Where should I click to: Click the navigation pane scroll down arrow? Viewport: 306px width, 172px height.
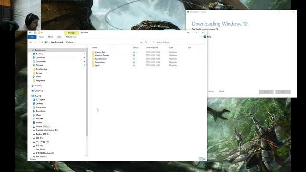click(x=87, y=156)
